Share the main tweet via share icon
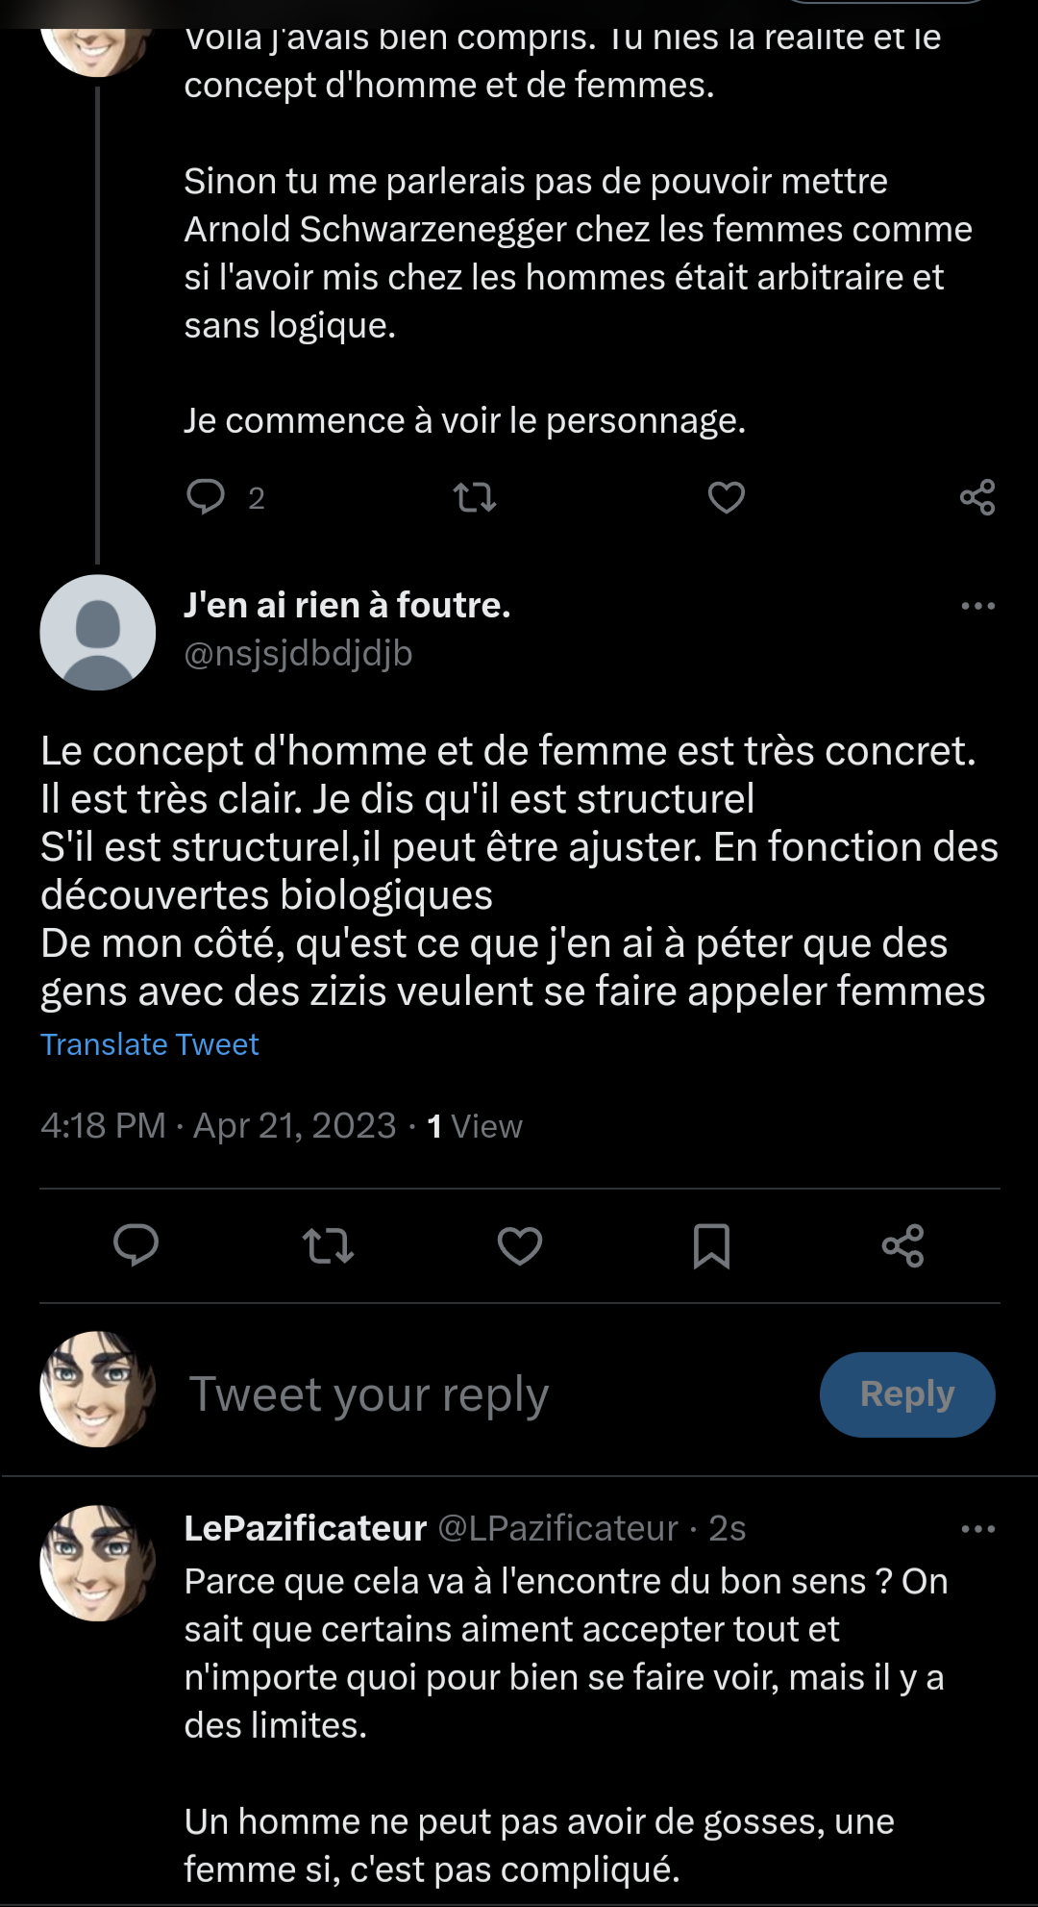Image resolution: width=1038 pixels, height=1907 pixels. [x=902, y=1245]
